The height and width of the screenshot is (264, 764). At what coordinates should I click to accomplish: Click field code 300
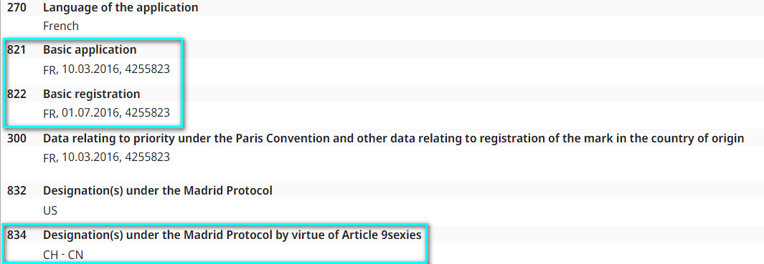[16, 139]
